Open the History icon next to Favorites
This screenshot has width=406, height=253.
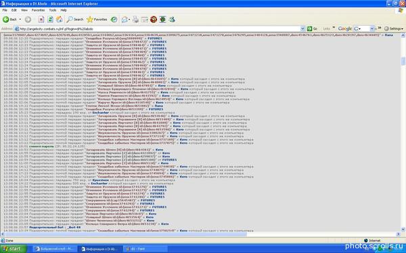(x=114, y=20)
